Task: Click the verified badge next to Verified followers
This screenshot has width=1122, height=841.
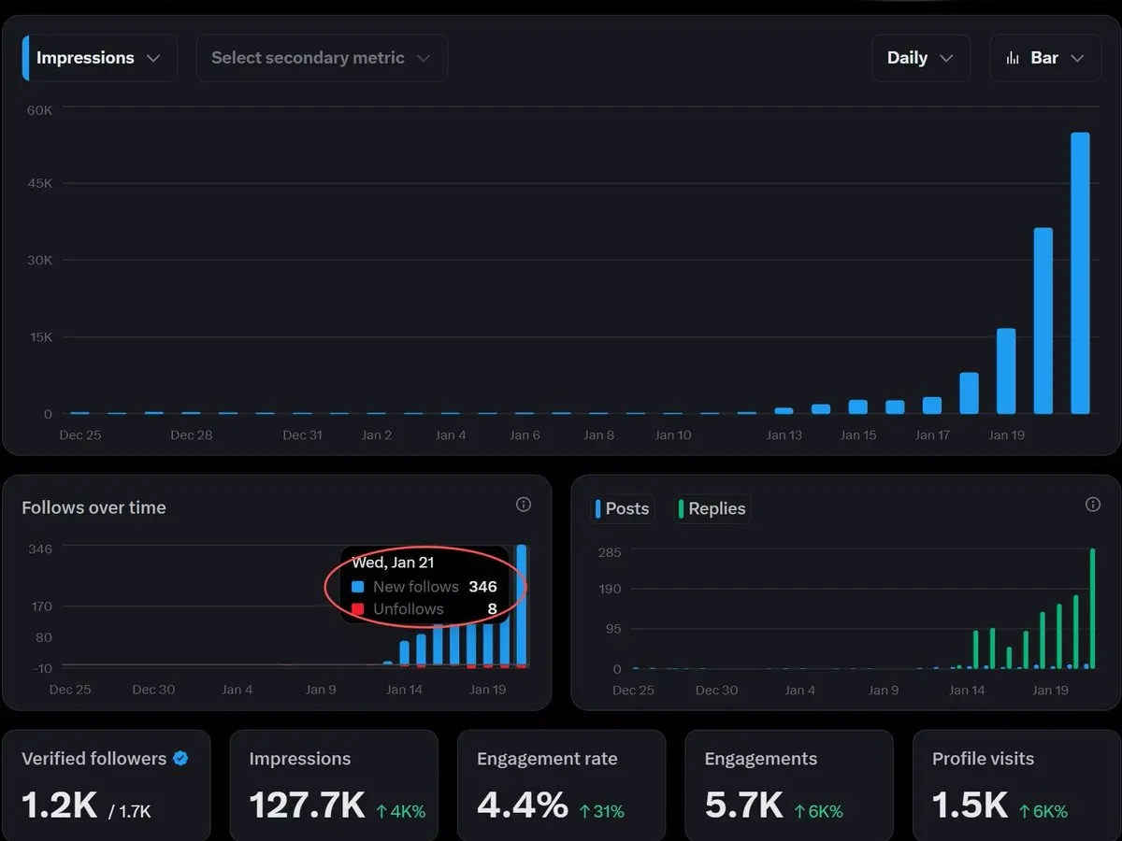Action: tap(180, 758)
